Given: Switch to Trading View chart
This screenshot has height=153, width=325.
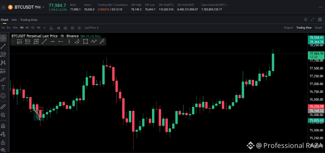Looking at the screenshot, I should (304, 28).
